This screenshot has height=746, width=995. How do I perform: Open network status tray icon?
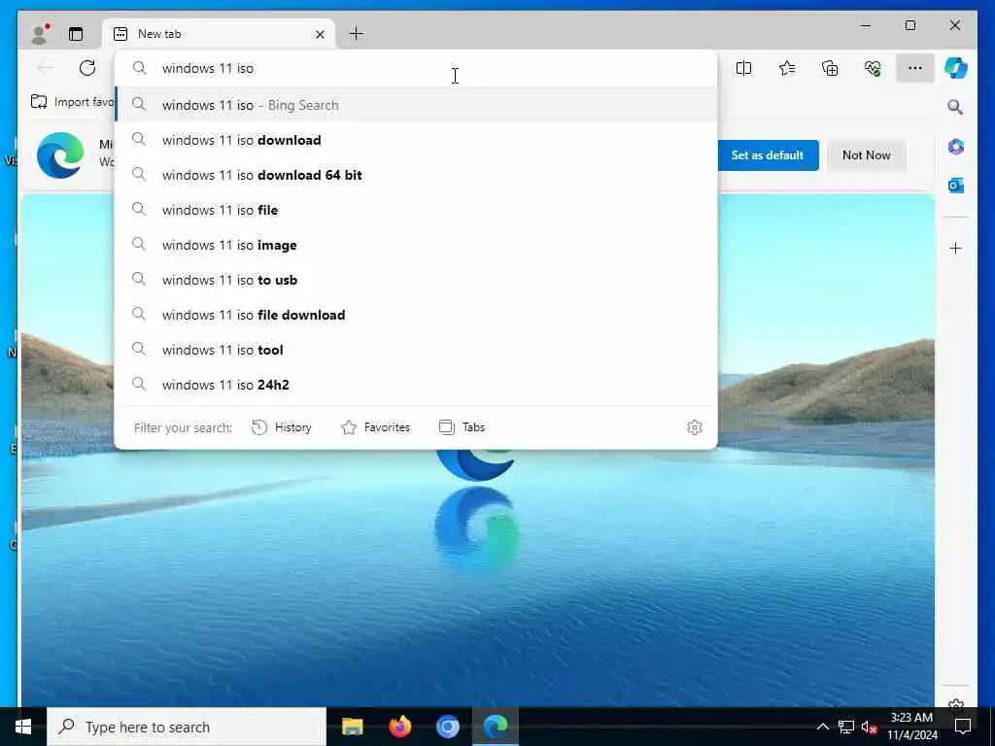click(x=846, y=727)
